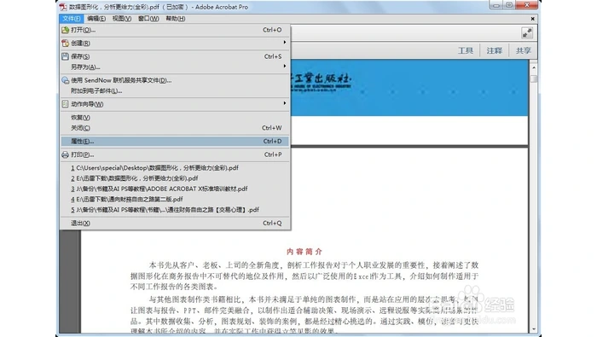Open the 帮助 (Help) menu

click(x=176, y=18)
